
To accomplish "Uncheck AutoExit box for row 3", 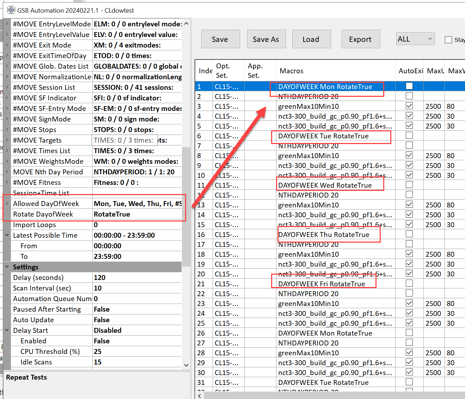I will pos(409,106).
